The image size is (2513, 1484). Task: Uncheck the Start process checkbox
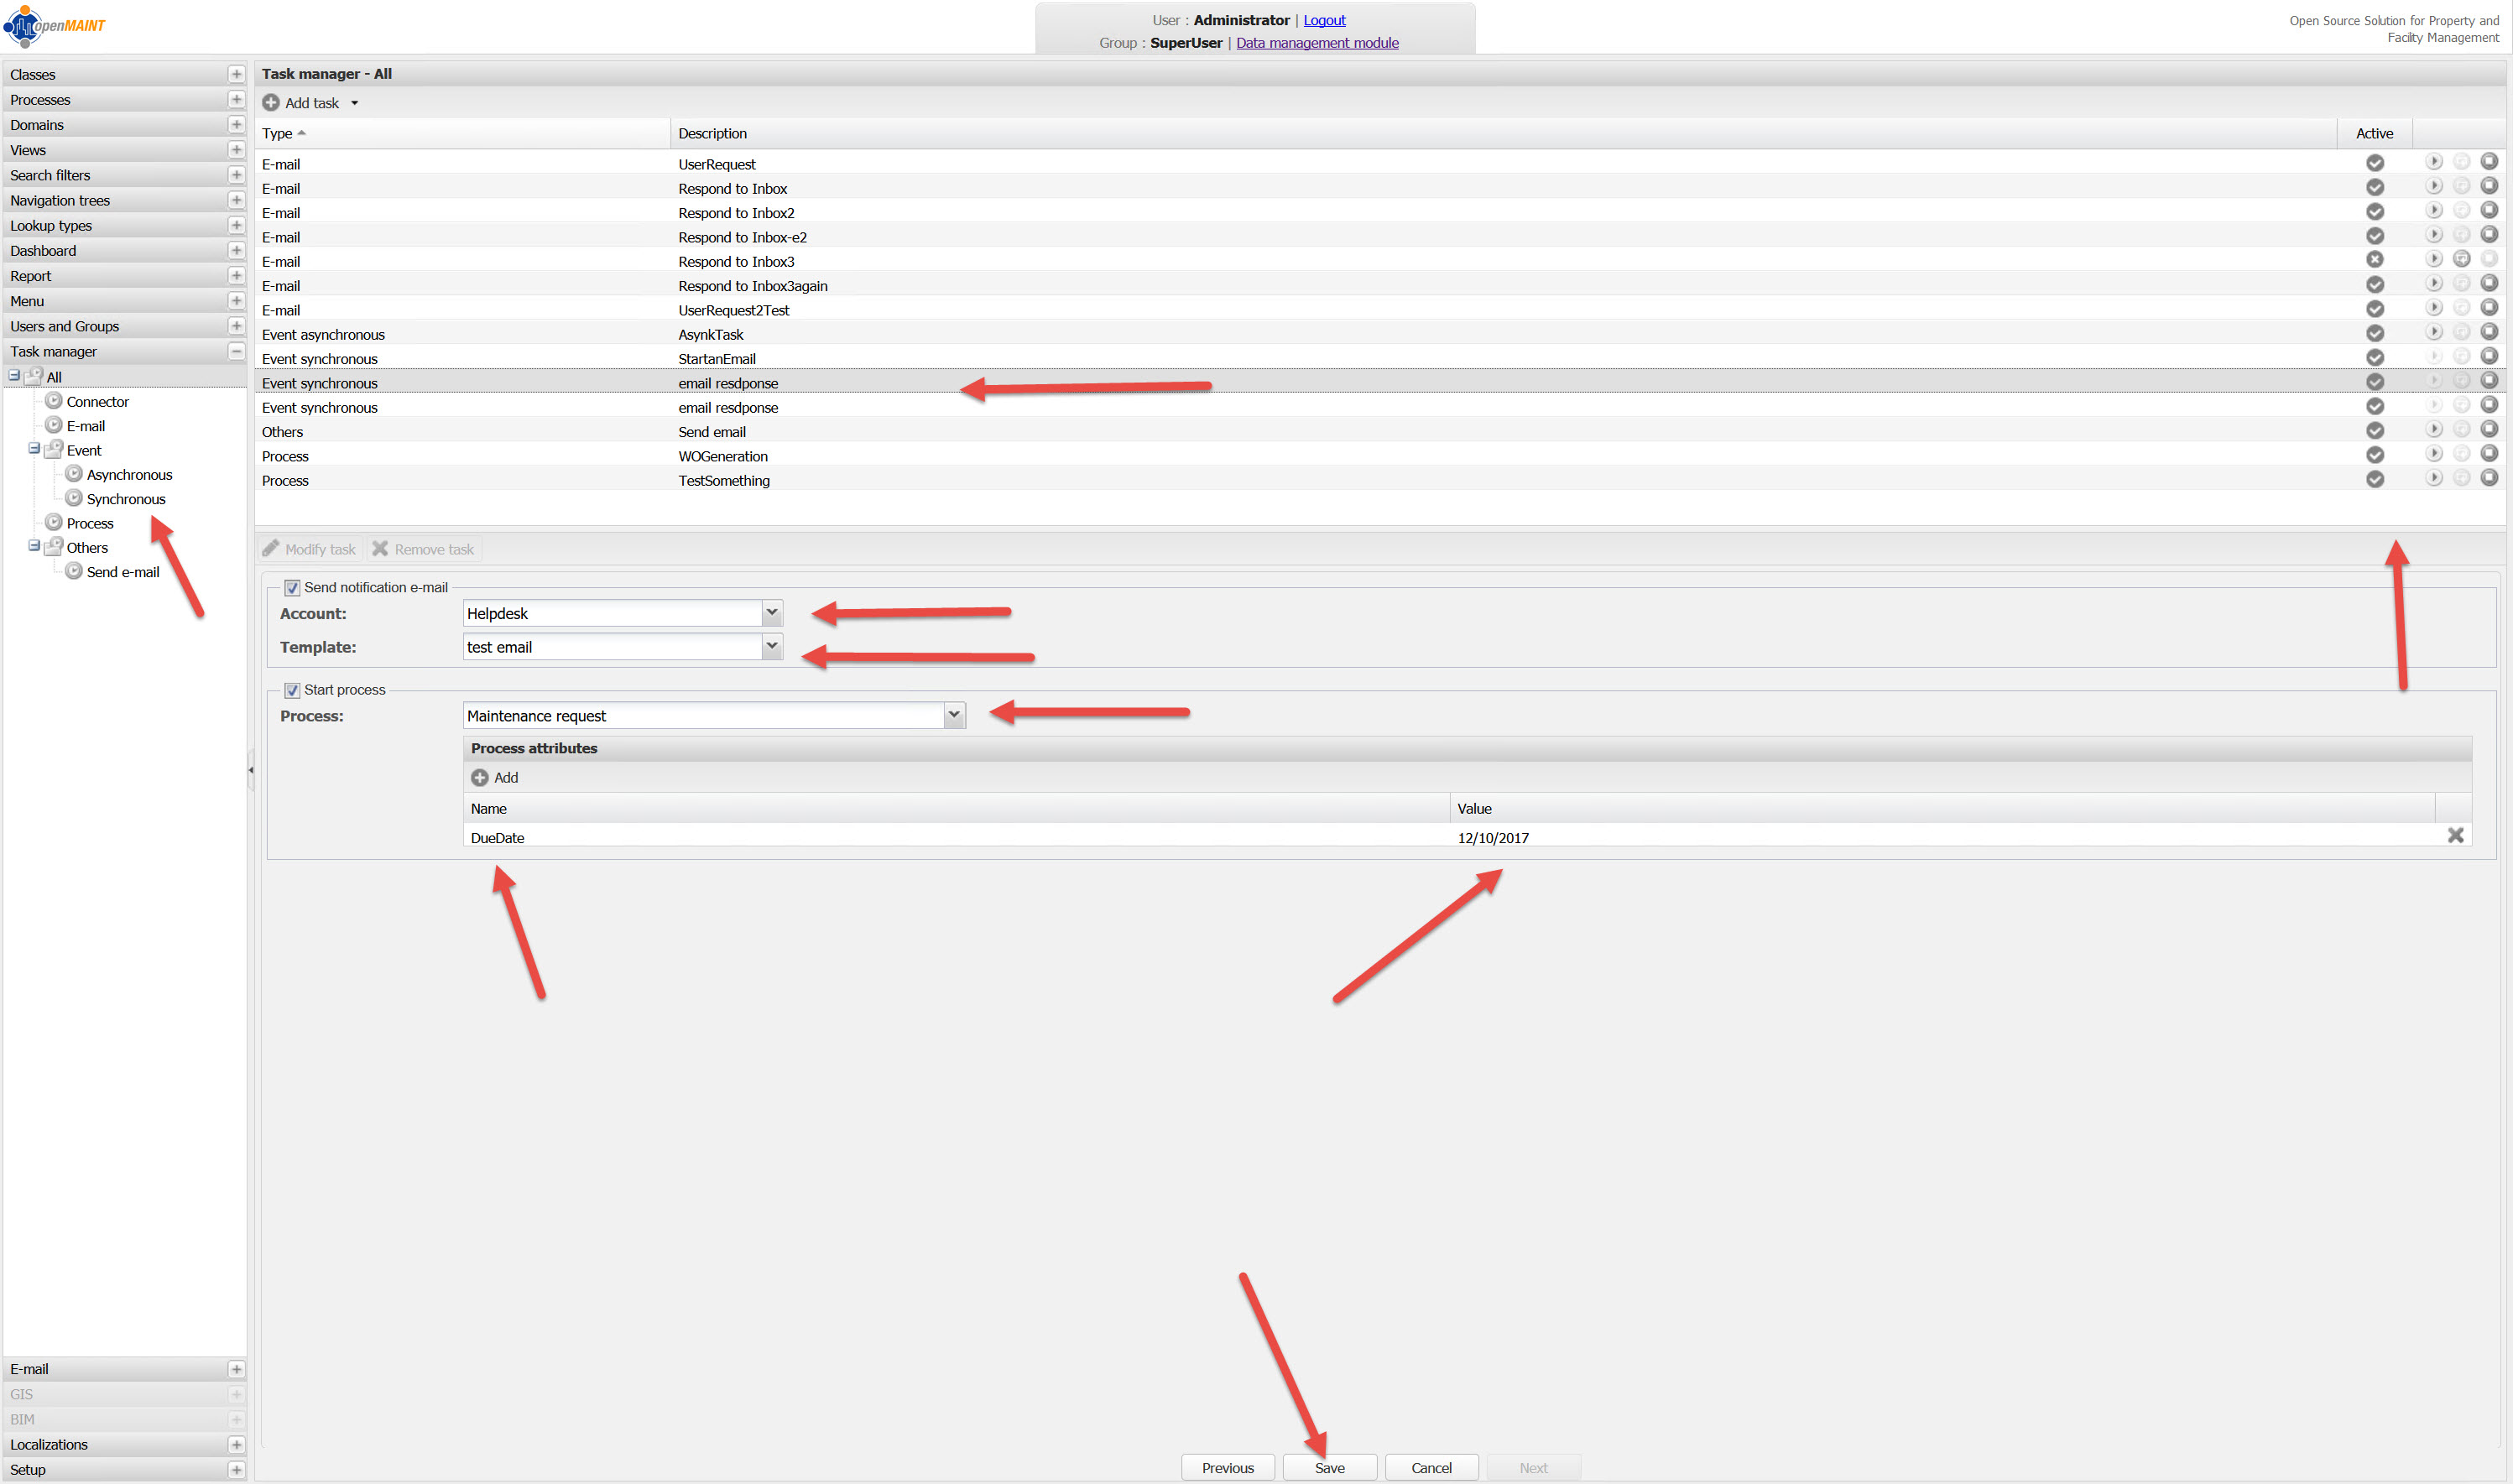tap(292, 690)
